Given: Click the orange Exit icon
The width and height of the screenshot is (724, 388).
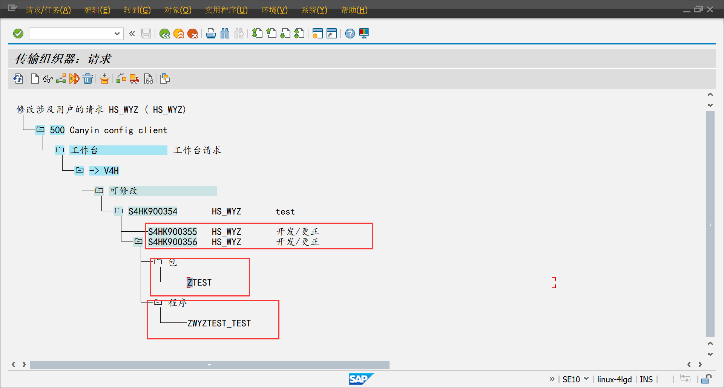Looking at the screenshot, I should [178, 34].
